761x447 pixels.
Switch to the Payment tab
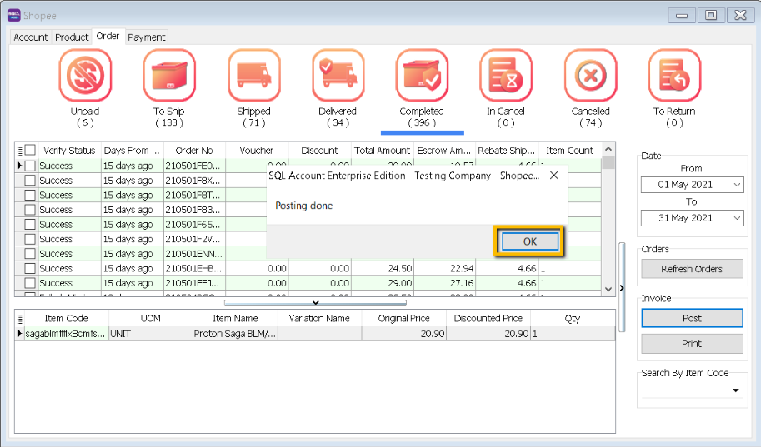pyautogui.click(x=147, y=37)
